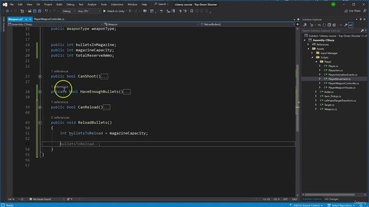Click Solution Explorer Preview Selected Items icon
The width and height of the screenshot is (369, 207).
click(x=351, y=25)
